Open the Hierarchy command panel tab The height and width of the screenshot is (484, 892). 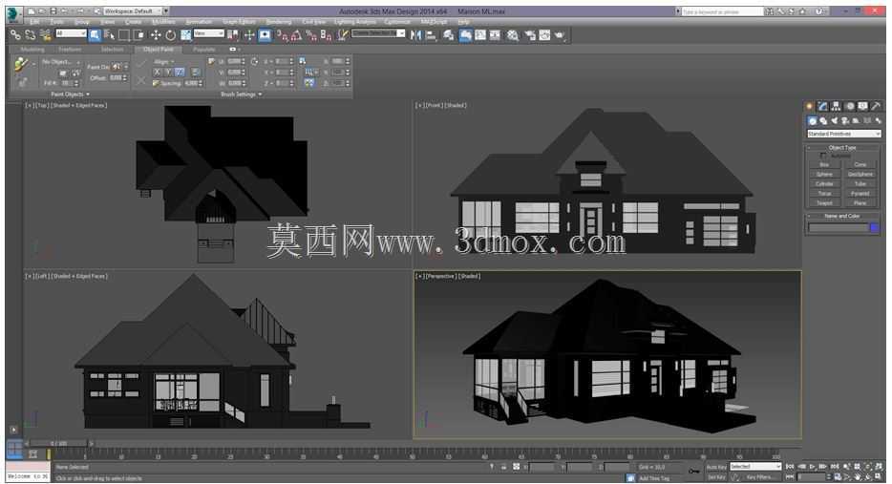point(837,106)
